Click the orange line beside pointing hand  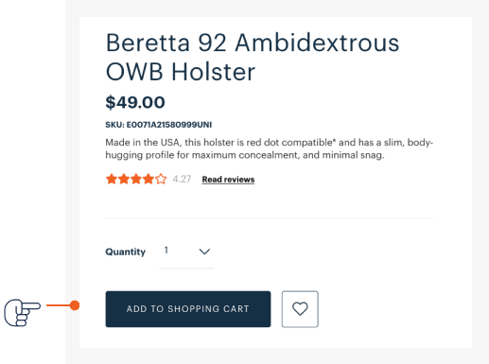[x=59, y=305]
